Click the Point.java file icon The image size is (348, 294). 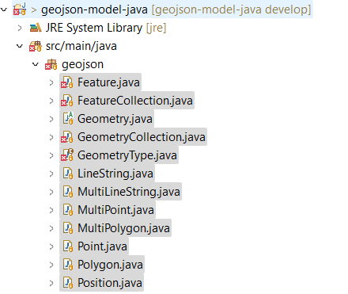[x=68, y=246]
